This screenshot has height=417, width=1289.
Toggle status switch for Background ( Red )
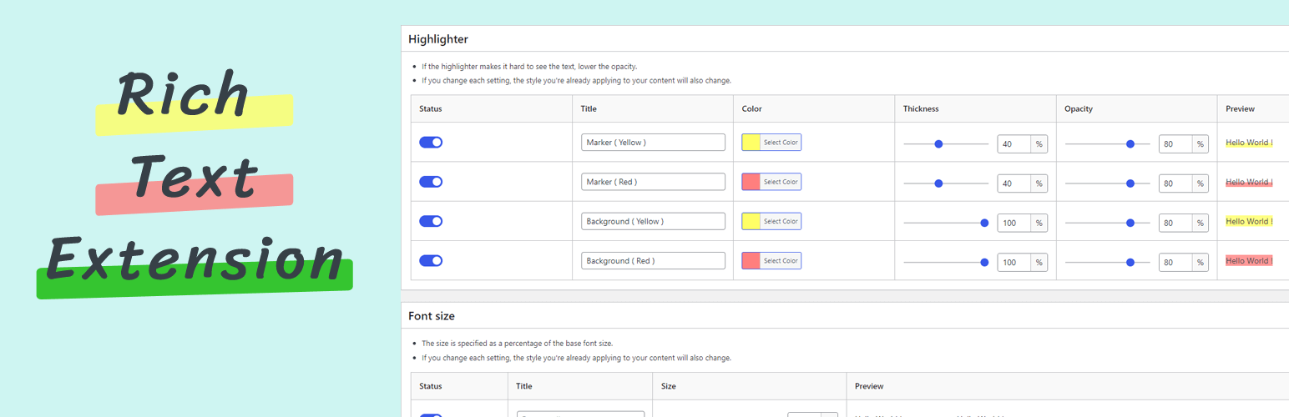431,261
